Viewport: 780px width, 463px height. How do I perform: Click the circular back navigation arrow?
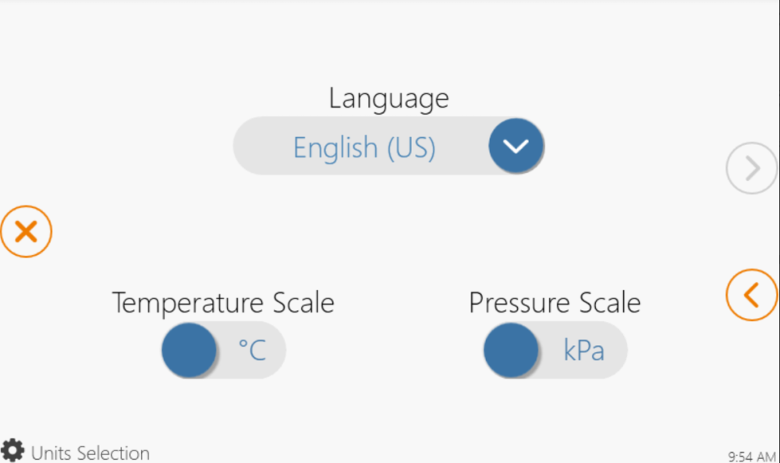pos(751,295)
